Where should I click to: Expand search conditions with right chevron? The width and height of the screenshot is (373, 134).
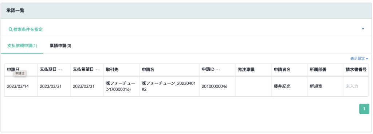[363, 29]
